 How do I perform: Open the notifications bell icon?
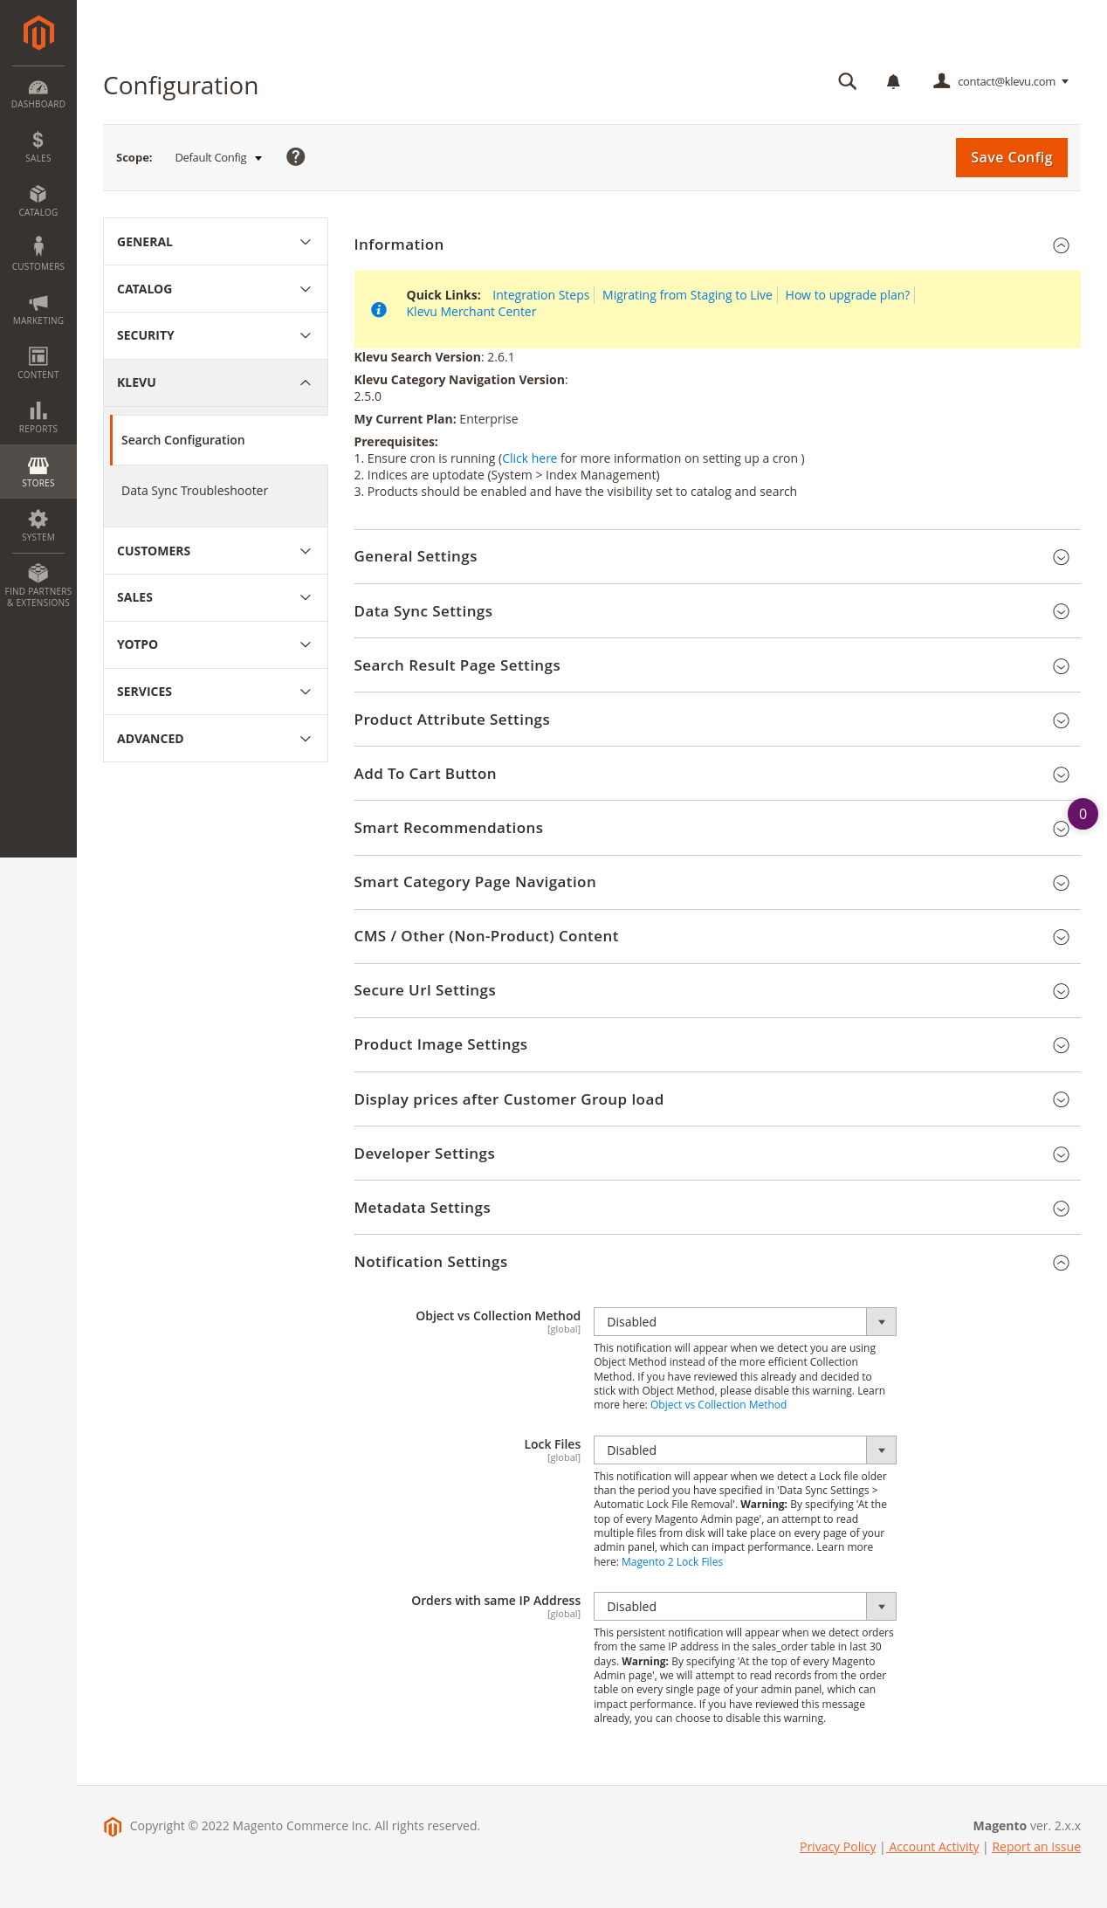[x=893, y=81]
